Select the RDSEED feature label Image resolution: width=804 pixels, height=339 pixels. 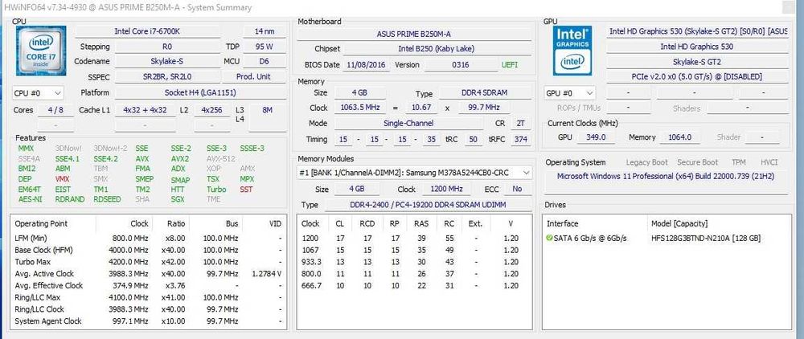pyautogui.click(x=107, y=199)
